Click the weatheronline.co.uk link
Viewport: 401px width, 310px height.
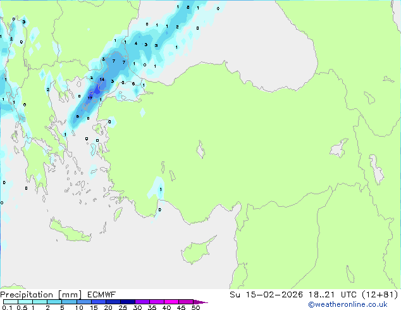348,304
